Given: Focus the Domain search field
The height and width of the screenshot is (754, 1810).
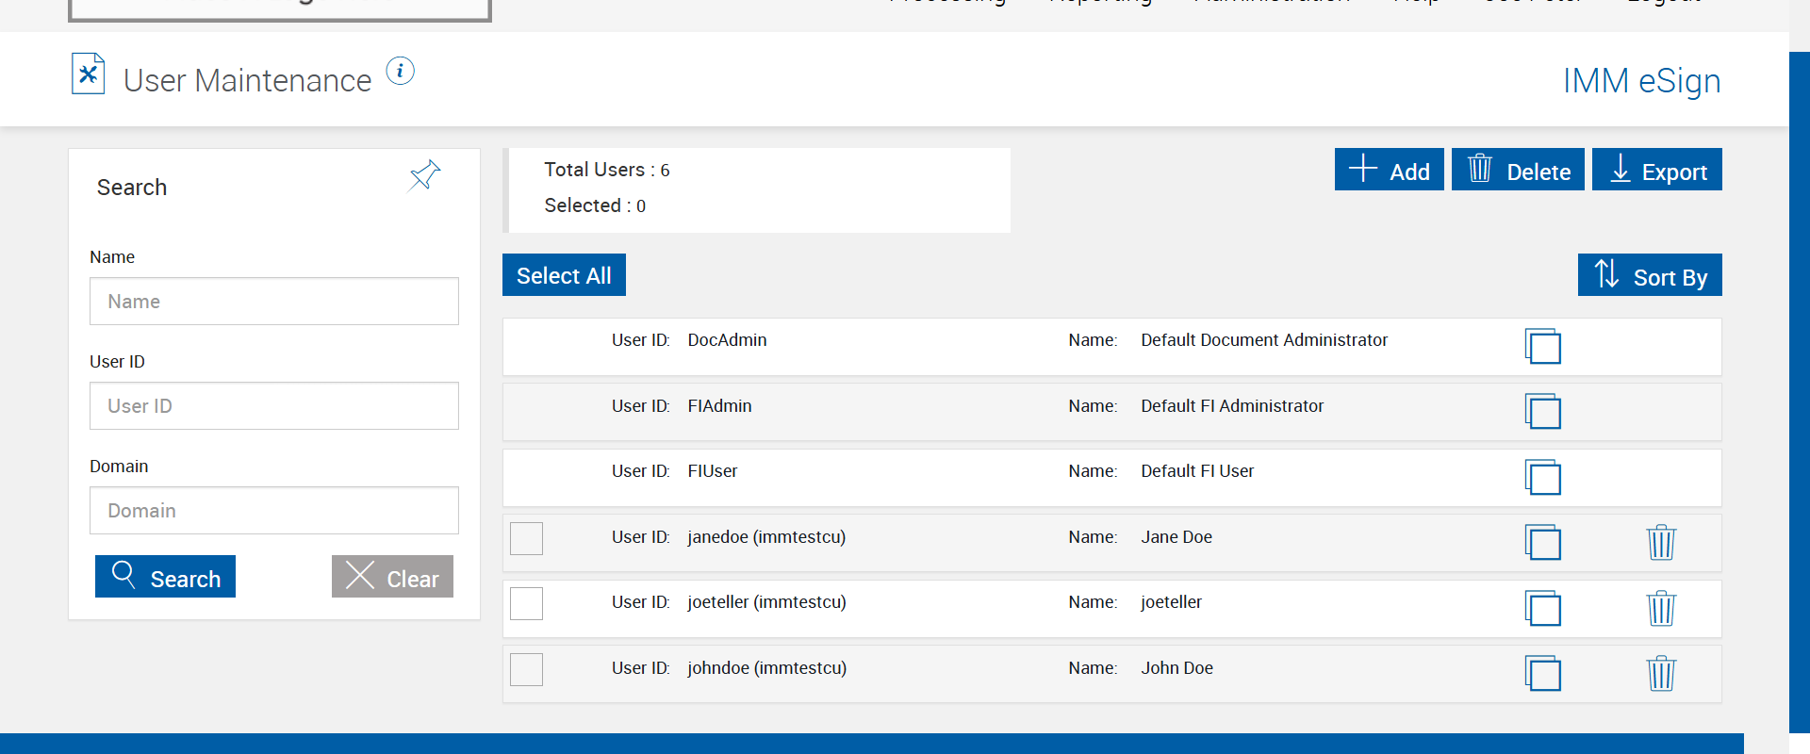Looking at the screenshot, I should pos(274,511).
